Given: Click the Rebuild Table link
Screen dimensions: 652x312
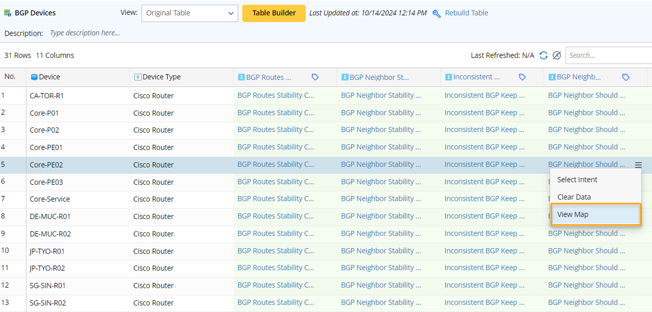Looking at the screenshot, I should point(466,13).
